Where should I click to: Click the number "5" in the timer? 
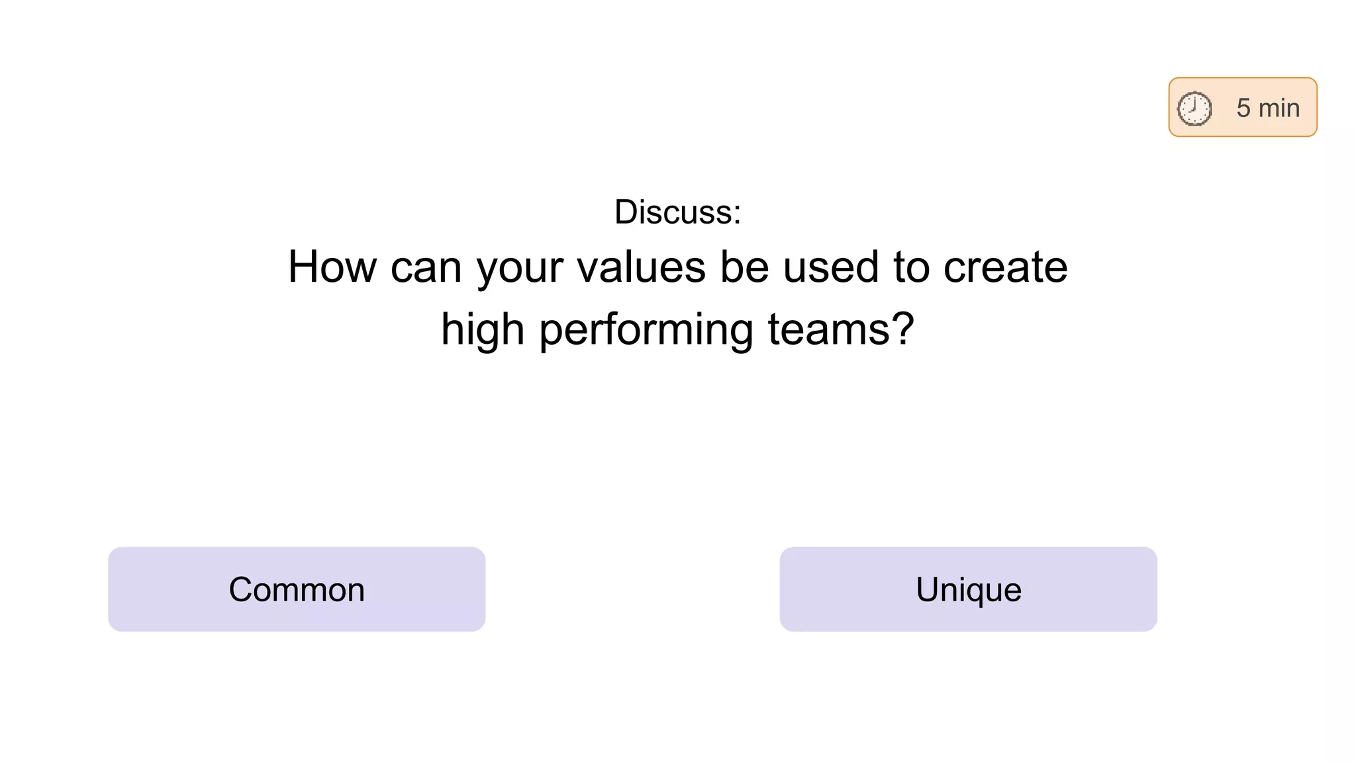[1243, 108]
